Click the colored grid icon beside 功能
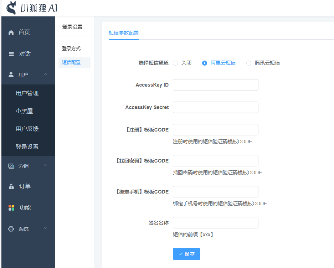 [11, 208]
